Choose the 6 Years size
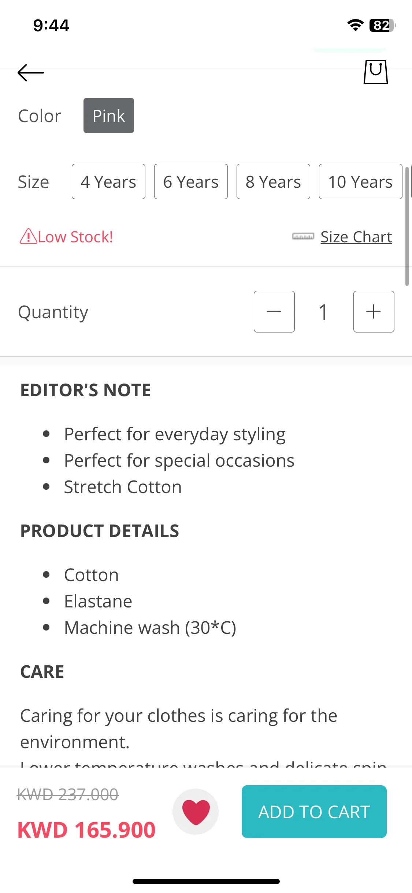This screenshot has width=412, height=893. [x=191, y=181]
